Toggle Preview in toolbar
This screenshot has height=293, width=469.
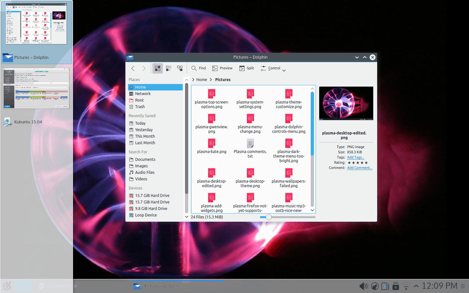click(x=222, y=68)
